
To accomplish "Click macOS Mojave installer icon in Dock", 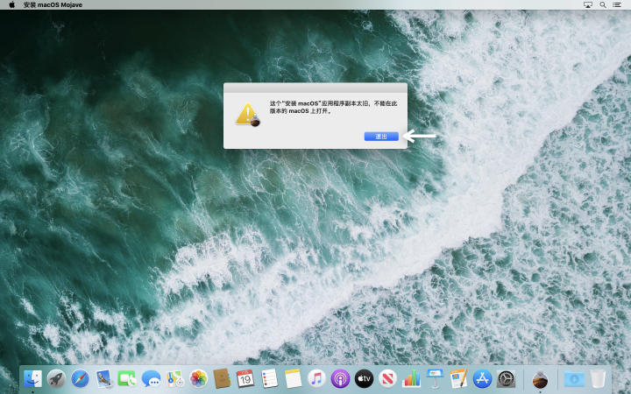I will point(540,379).
